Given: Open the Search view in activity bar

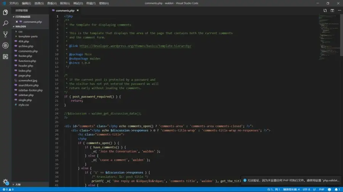Looking at the screenshot, I should (x=5, y=23).
